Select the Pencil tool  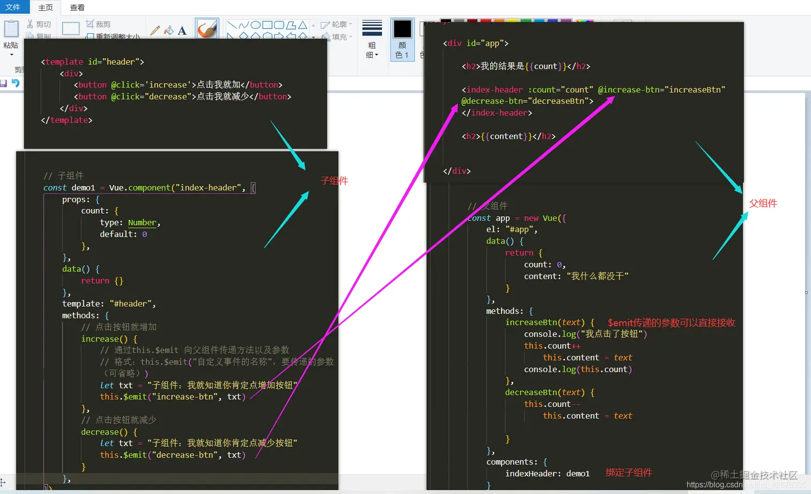[155, 31]
